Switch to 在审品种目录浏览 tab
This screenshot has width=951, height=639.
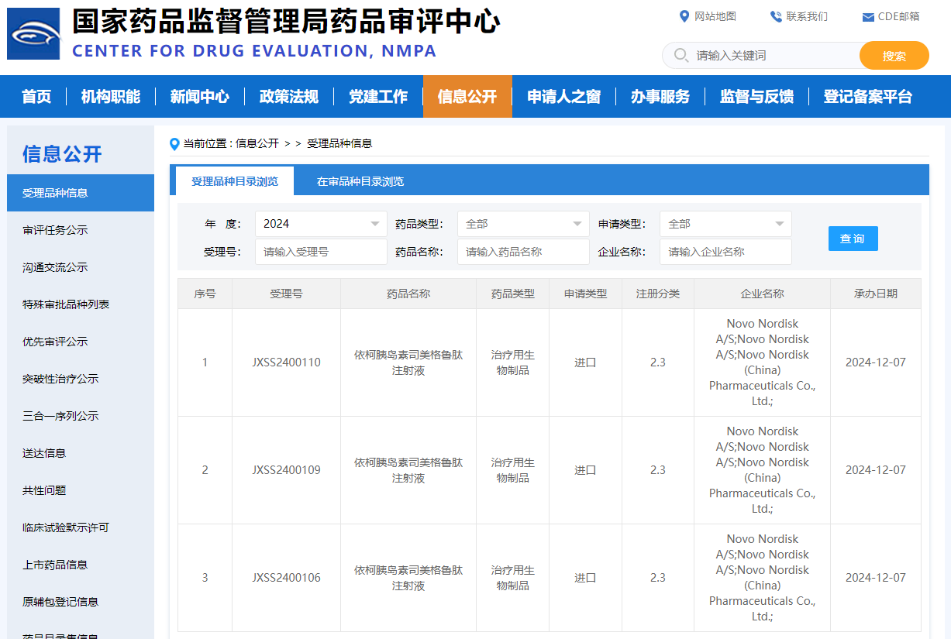click(x=360, y=181)
